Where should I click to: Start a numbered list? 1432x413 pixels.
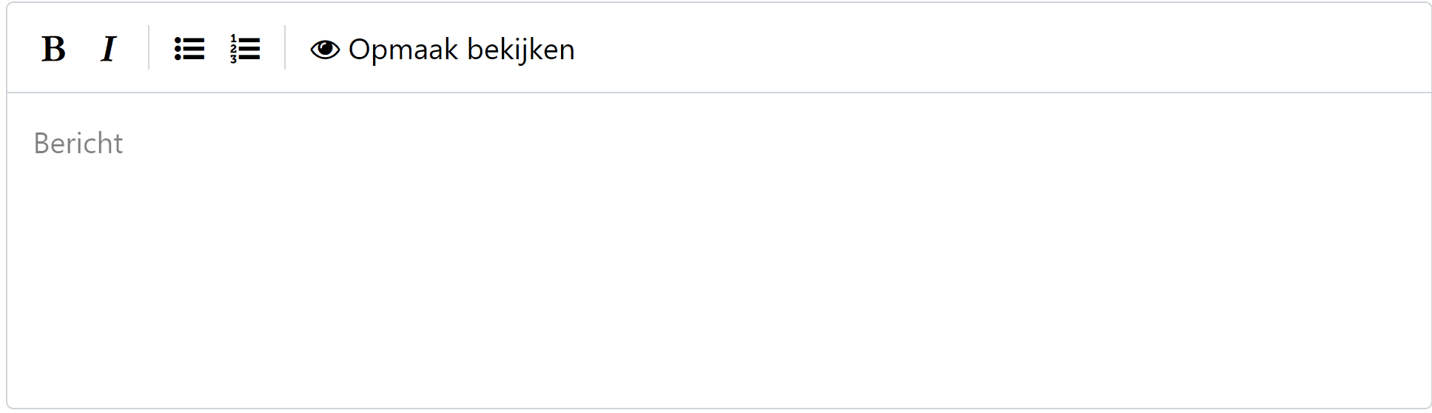pyautogui.click(x=245, y=50)
